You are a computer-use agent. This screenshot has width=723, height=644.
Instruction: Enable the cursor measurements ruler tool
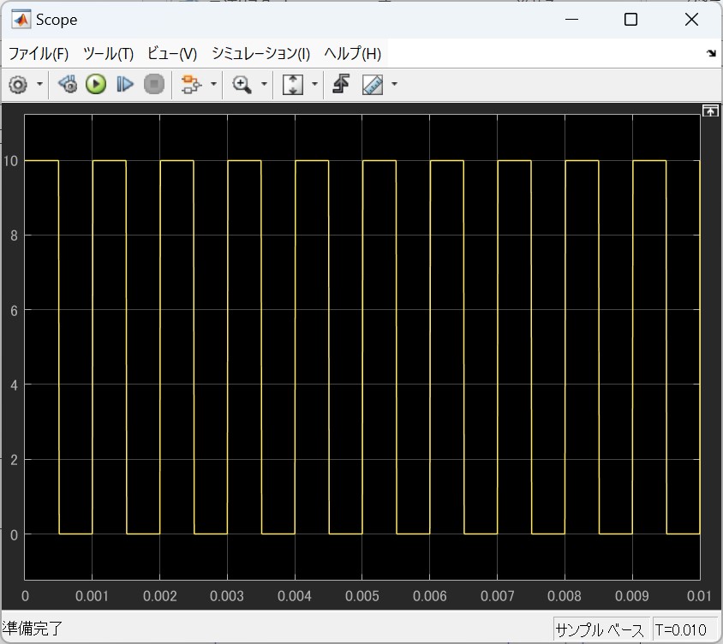click(x=372, y=84)
